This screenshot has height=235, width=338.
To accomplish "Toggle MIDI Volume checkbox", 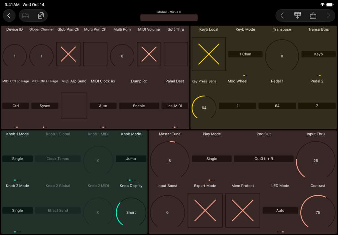I will pos(149,54).
